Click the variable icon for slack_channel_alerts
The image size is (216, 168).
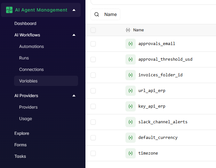click(x=131, y=122)
